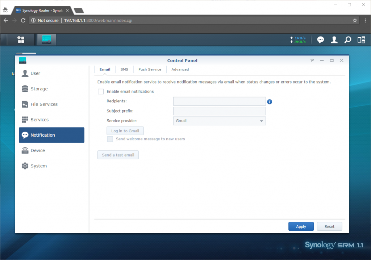Open the widgets panel icon
Screen dimensions: 371x260
[361, 40]
